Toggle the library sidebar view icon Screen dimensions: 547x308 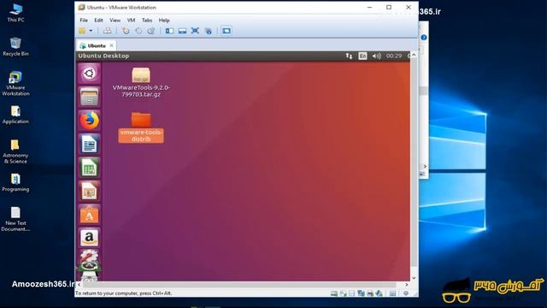tap(169, 31)
